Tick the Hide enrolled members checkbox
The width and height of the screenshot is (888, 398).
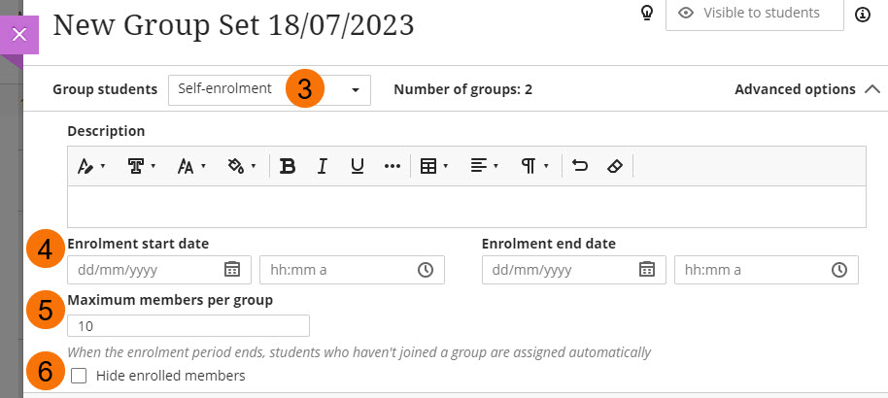point(79,376)
